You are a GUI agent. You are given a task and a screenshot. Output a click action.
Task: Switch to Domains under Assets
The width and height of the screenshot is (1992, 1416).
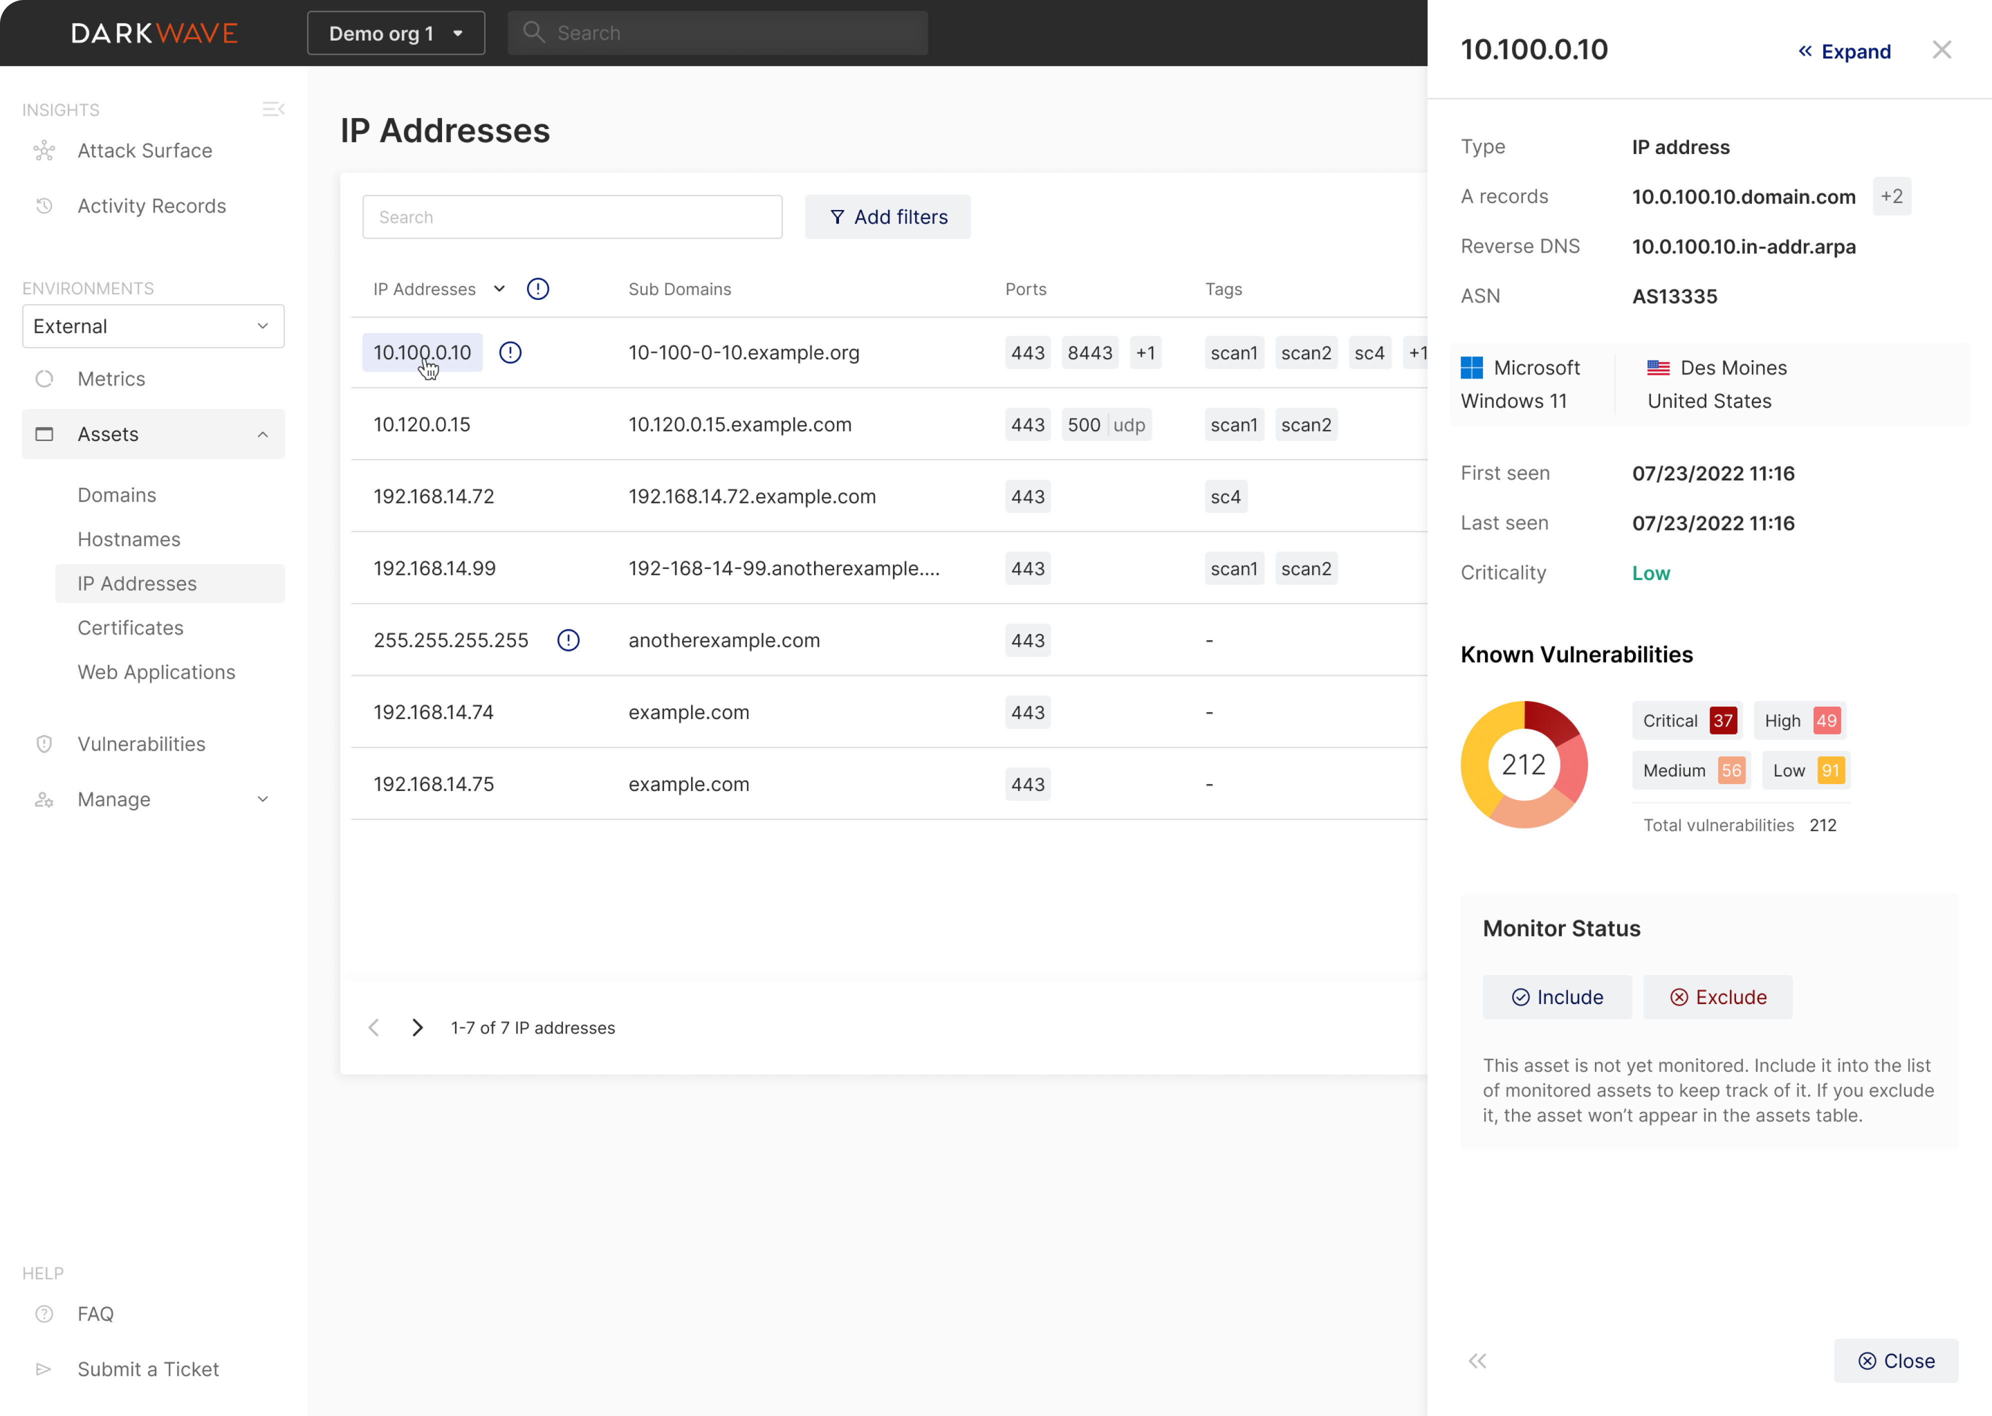116,494
